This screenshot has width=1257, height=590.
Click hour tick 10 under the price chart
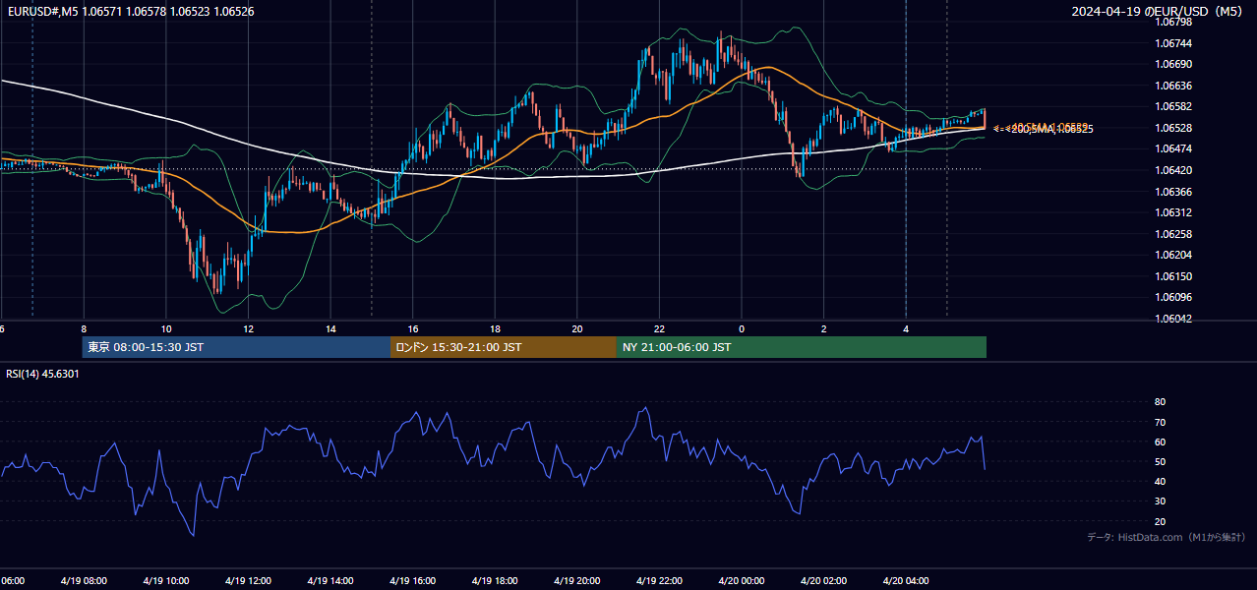tap(166, 328)
